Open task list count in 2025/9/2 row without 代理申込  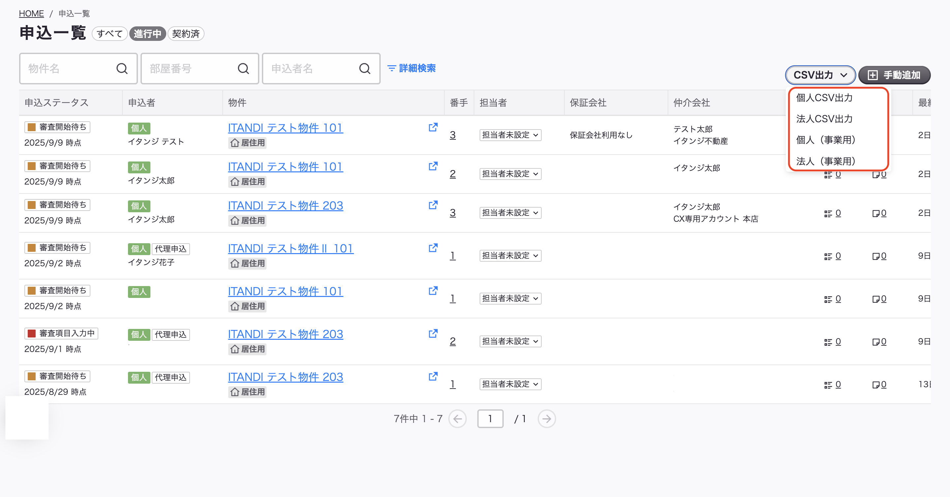coord(833,299)
